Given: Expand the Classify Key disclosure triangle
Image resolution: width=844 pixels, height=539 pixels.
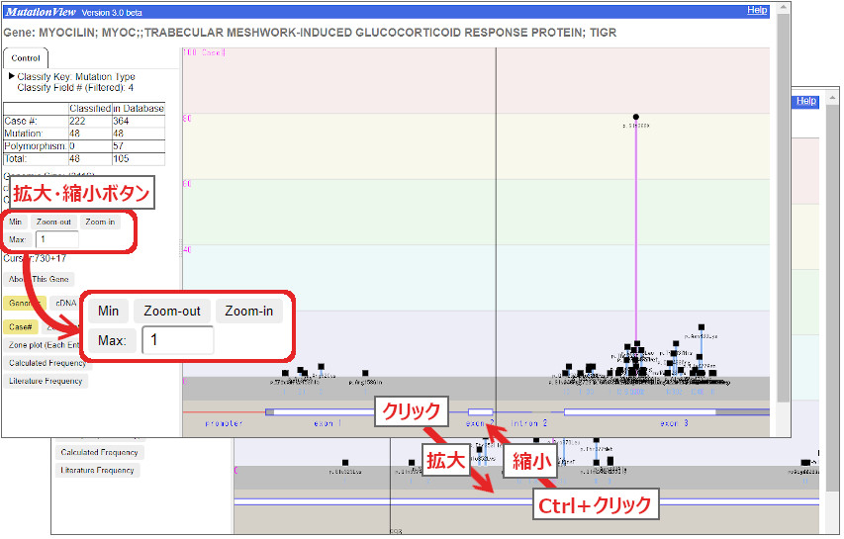Looking at the screenshot, I should coord(12,77).
